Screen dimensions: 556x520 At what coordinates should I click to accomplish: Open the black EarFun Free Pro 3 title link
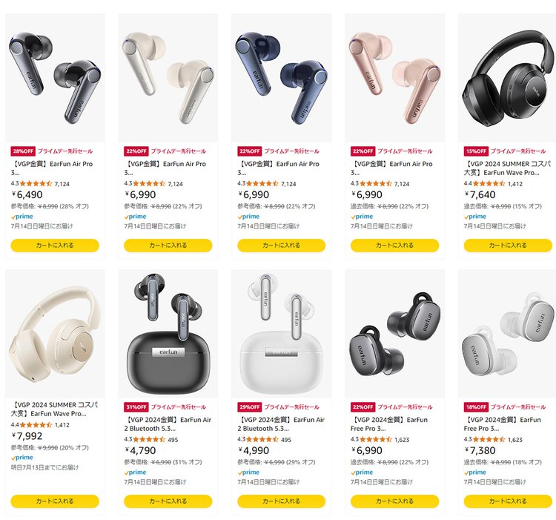[389, 424]
